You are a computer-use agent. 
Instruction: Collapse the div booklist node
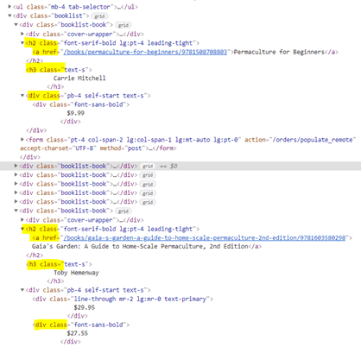9,16
